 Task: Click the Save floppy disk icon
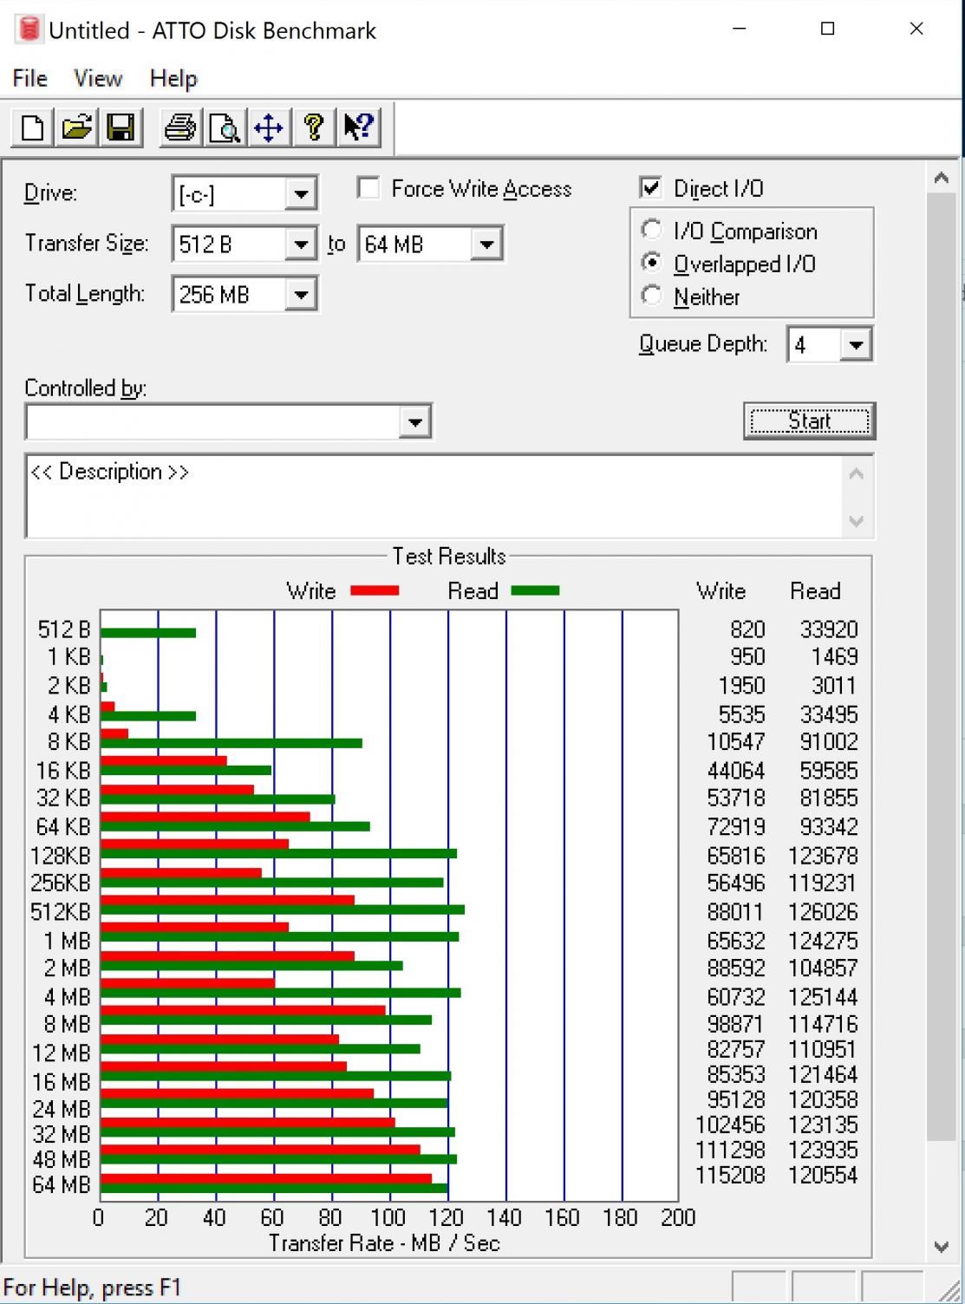tap(121, 127)
